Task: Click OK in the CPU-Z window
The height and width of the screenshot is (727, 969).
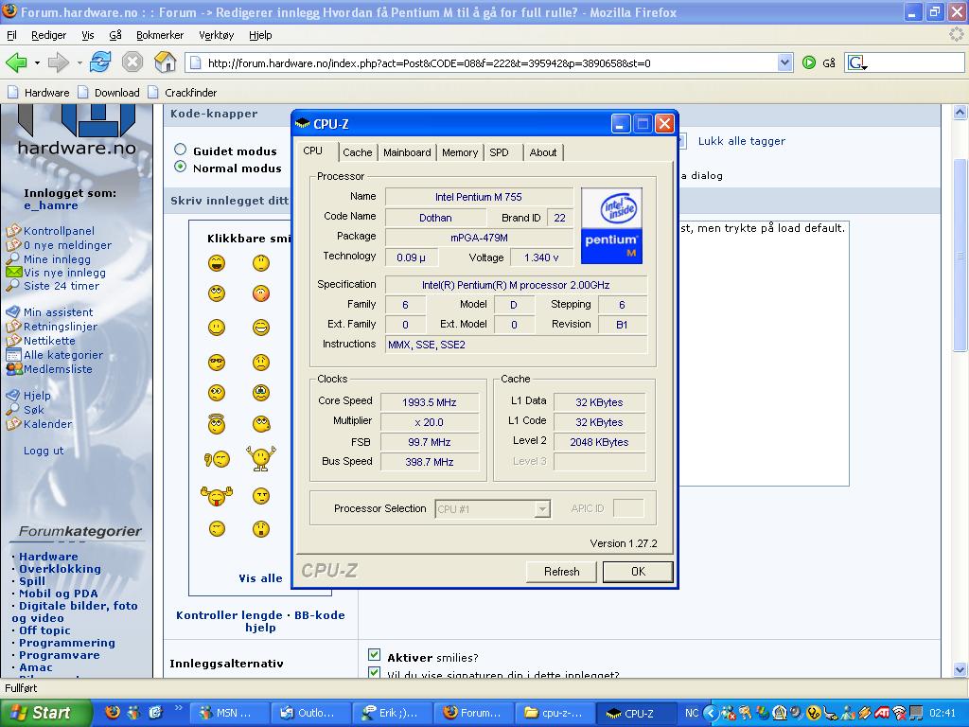Action: 638,572
